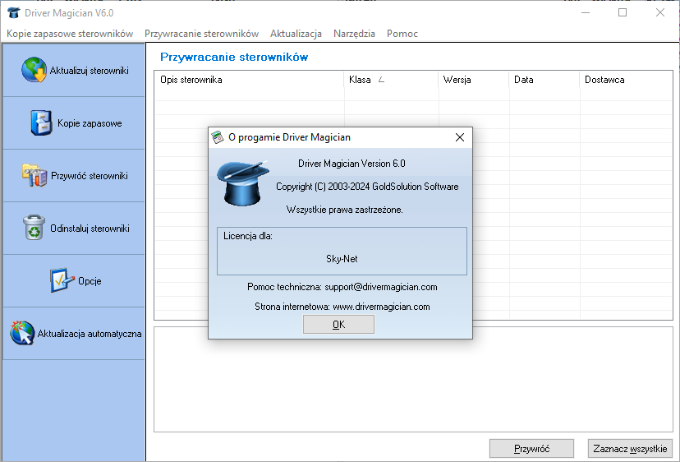Image resolution: width=680 pixels, height=462 pixels.
Task: Confirm the About dialog with OK
Action: pos(338,325)
